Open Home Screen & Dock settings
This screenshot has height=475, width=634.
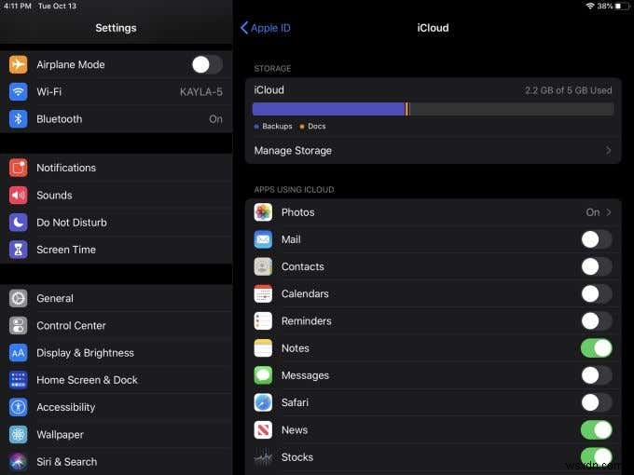pos(116,380)
